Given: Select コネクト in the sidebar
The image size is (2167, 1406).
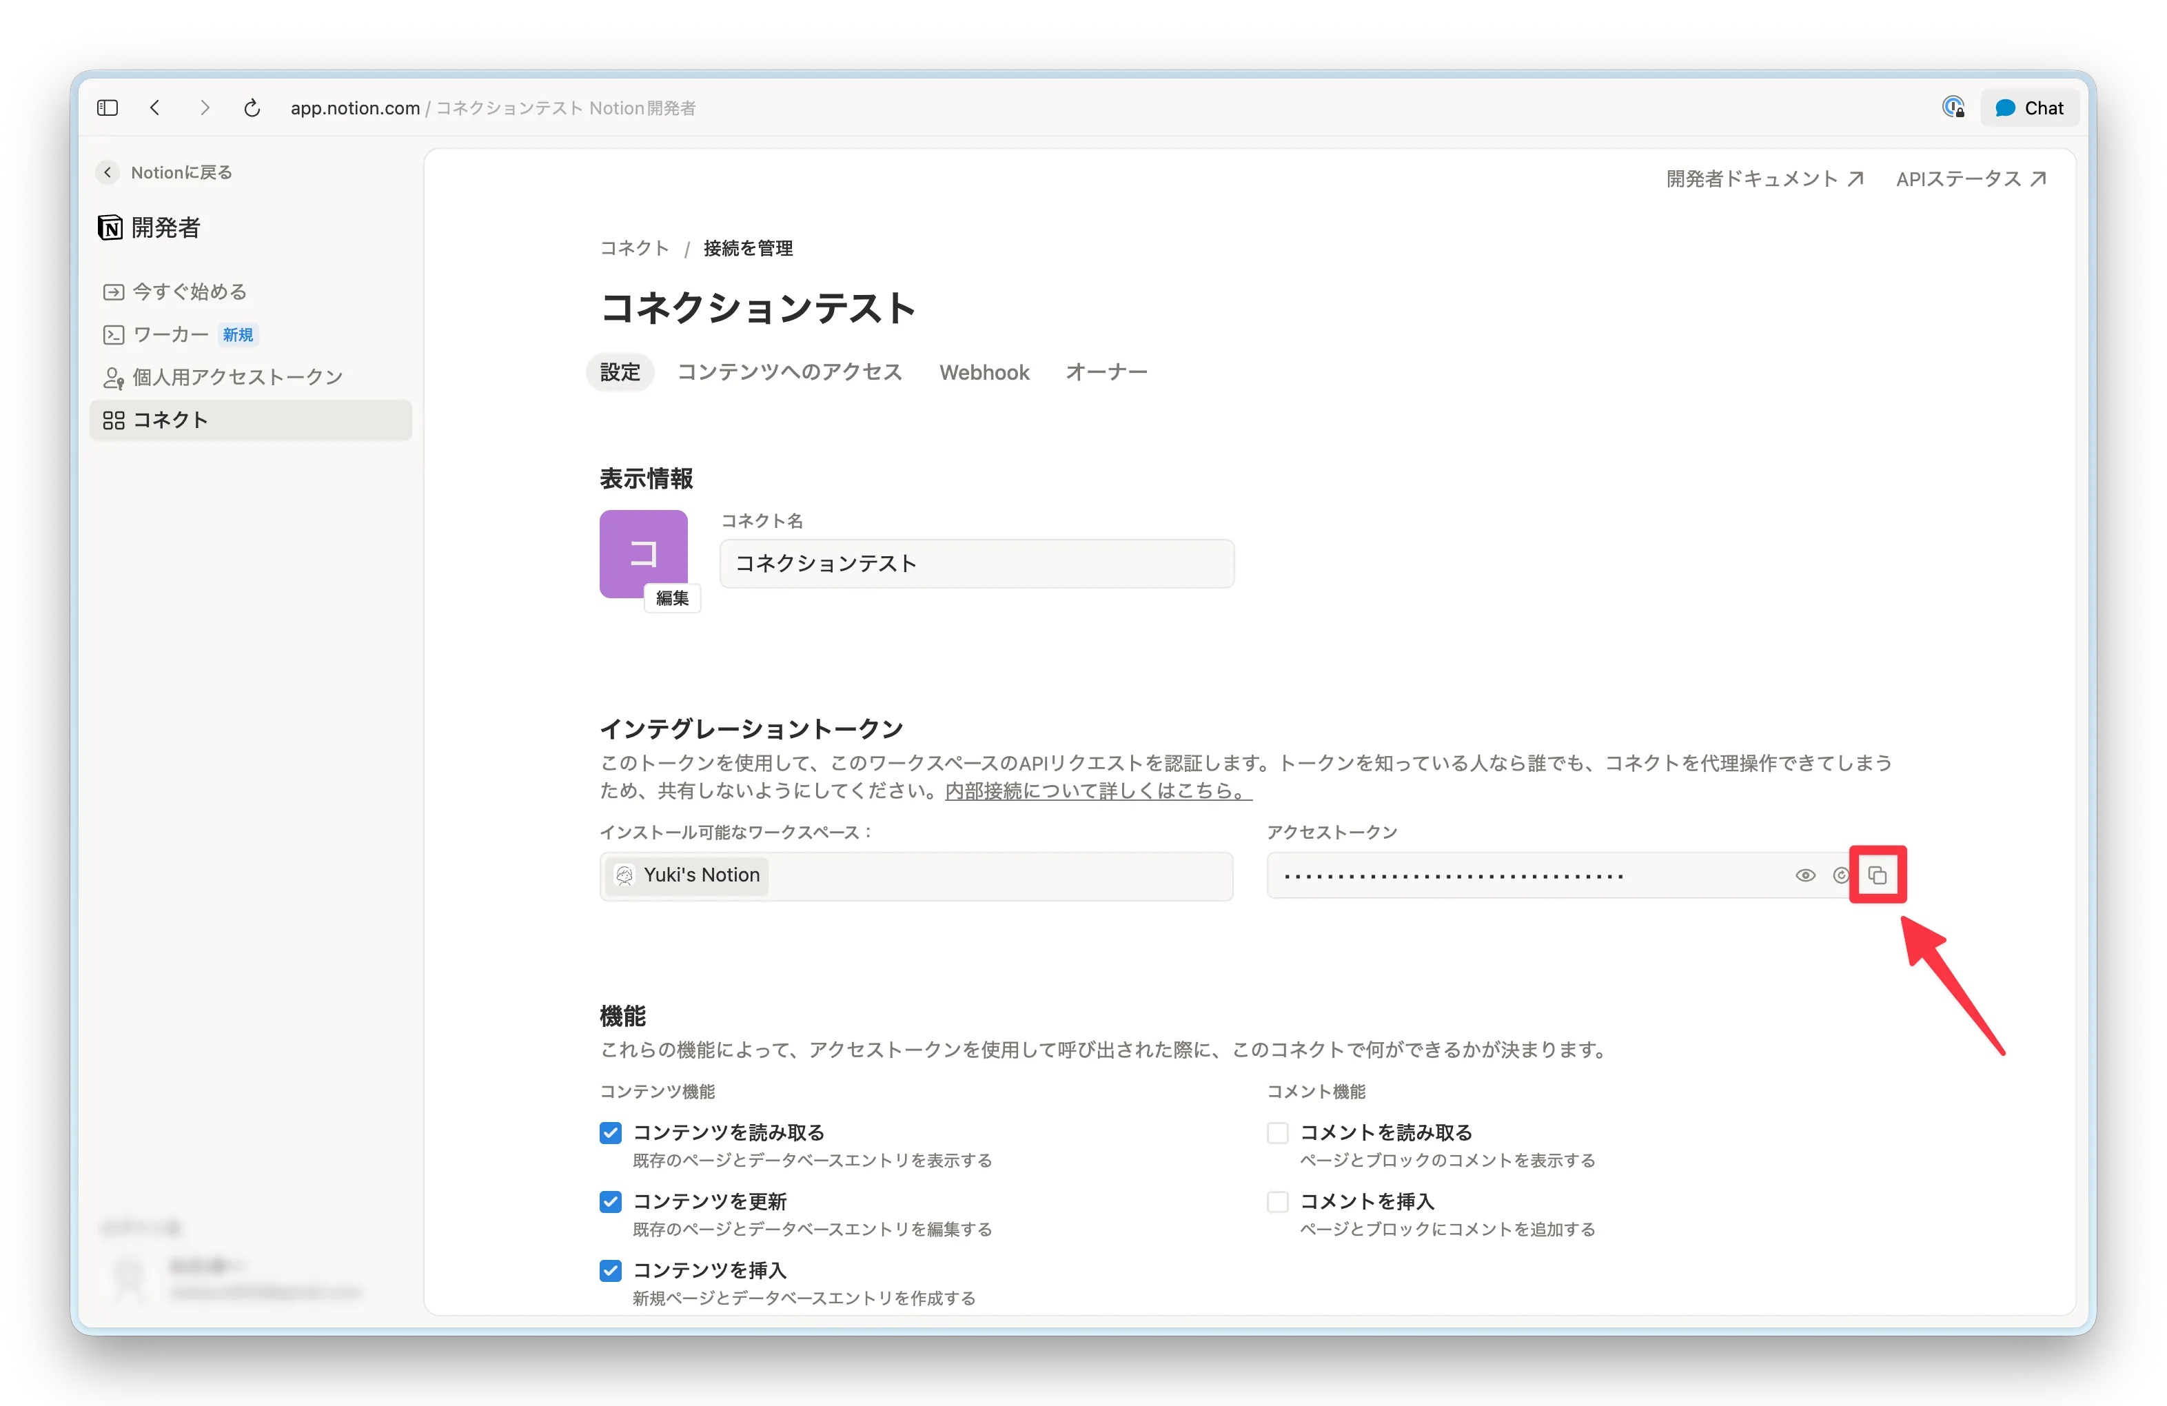Looking at the screenshot, I should [250, 420].
